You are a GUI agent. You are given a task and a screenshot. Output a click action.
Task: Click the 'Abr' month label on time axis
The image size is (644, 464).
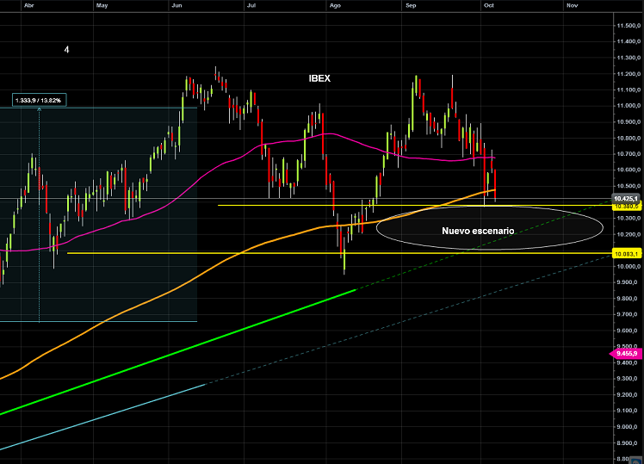click(x=28, y=5)
